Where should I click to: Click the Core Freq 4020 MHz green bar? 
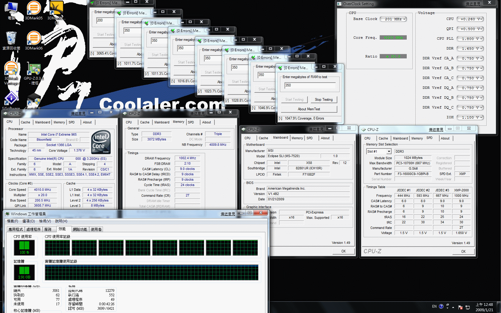(x=393, y=38)
